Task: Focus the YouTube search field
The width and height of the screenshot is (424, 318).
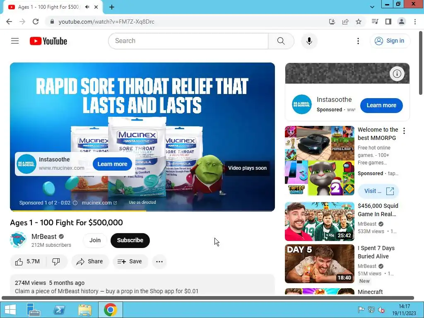Action: (188, 41)
